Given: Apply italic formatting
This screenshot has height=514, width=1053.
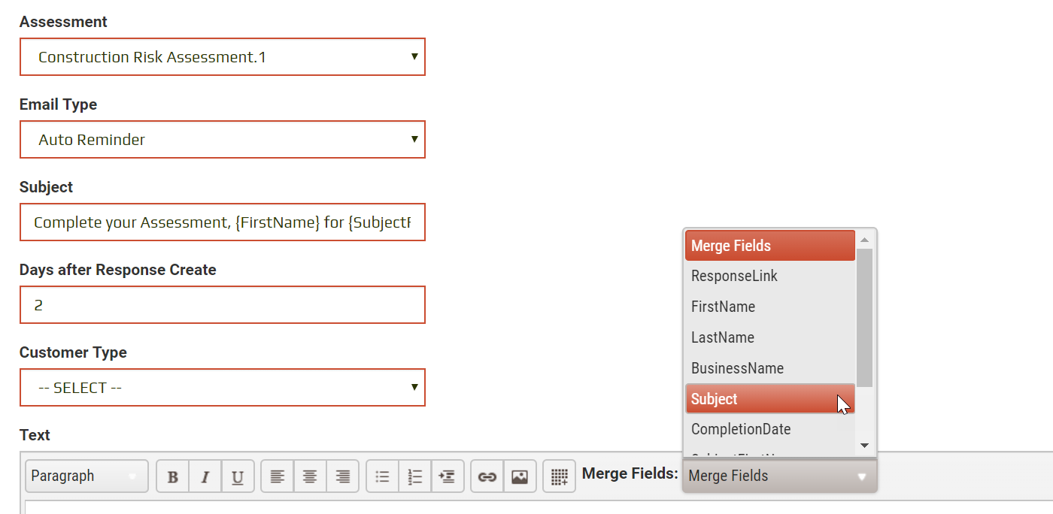Looking at the screenshot, I should [205, 476].
